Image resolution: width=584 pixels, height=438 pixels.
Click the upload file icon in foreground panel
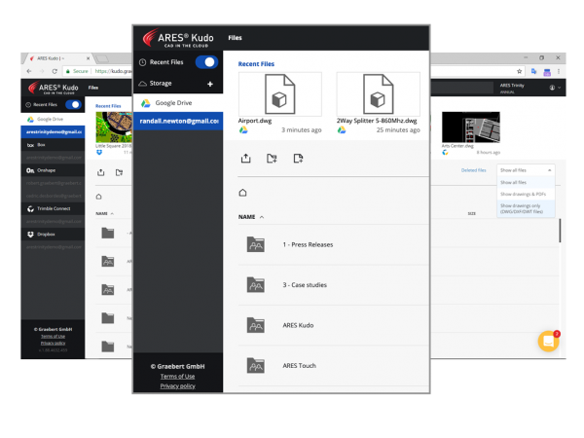point(244,158)
